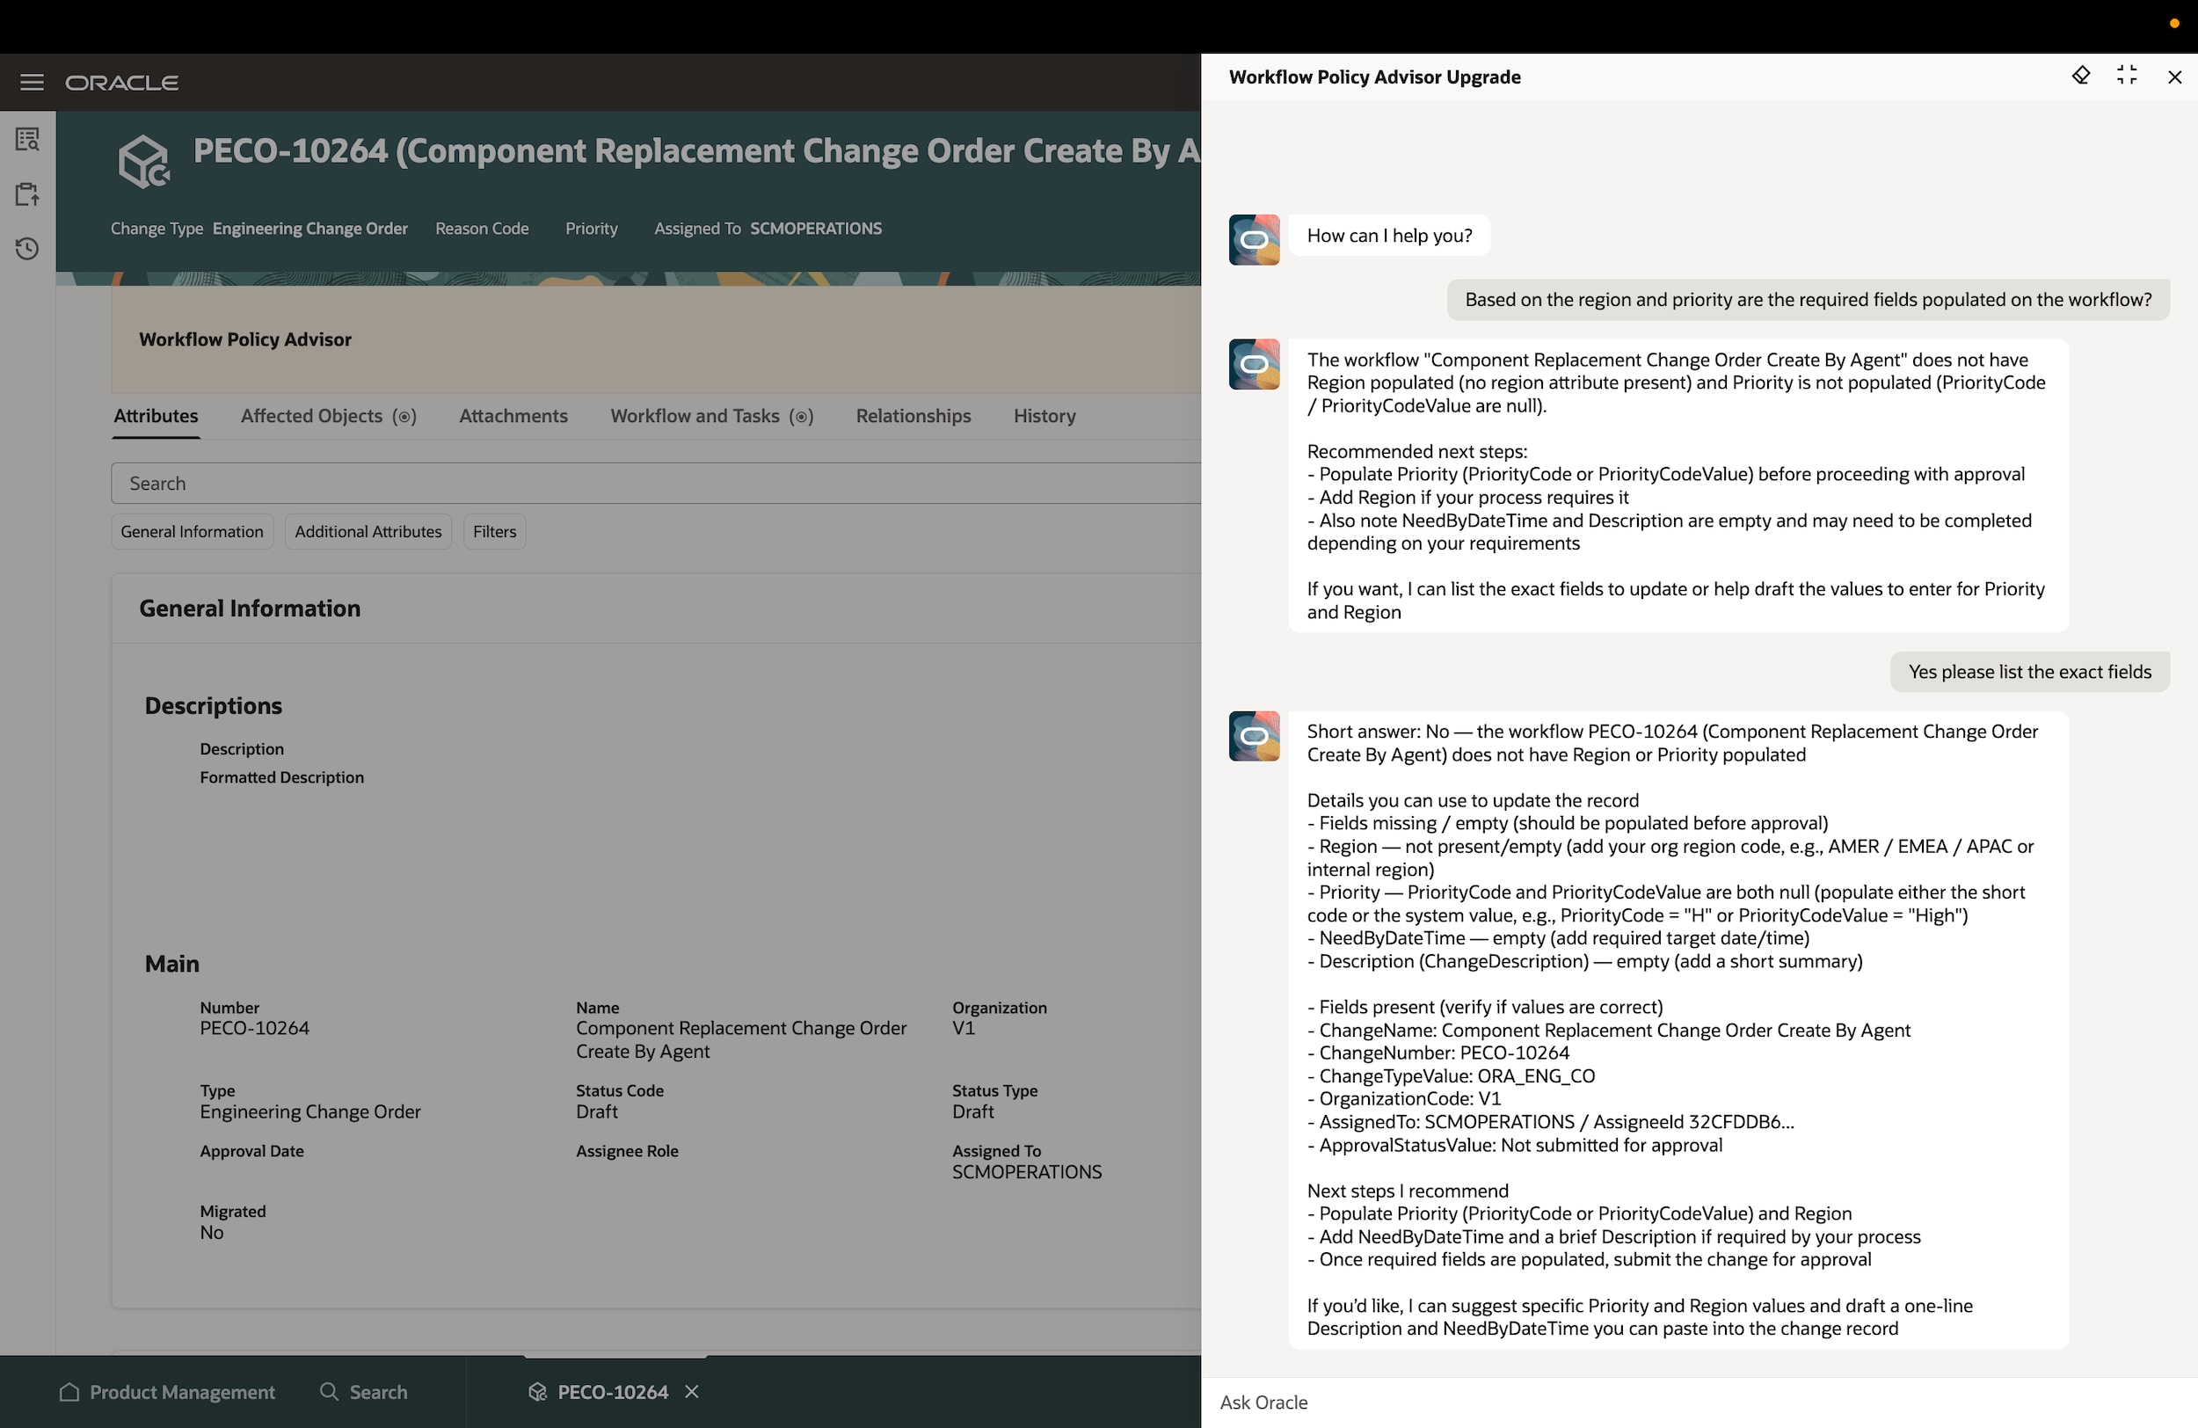Collapse the advisor panel with minimize icon
The height and width of the screenshot is (1428, 2198).
pos(2127,76)
